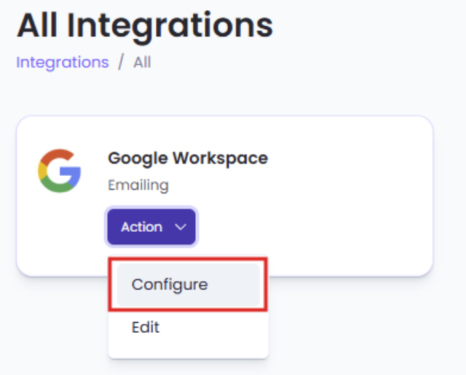Image resolution: width=466 pixels, height=375 pixels.
Task: Click the chevron arrow on Action button
Action: (181, 227)
